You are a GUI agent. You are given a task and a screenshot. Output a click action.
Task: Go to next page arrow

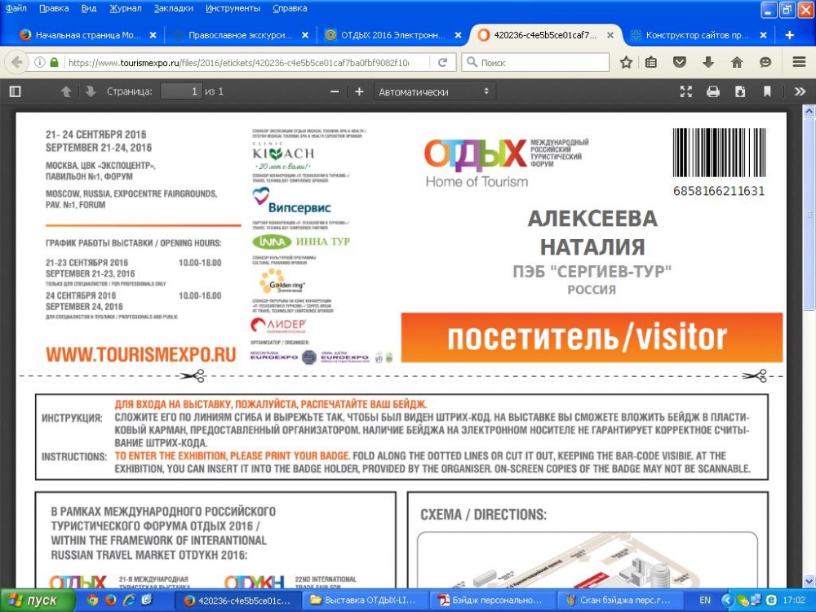91,91
